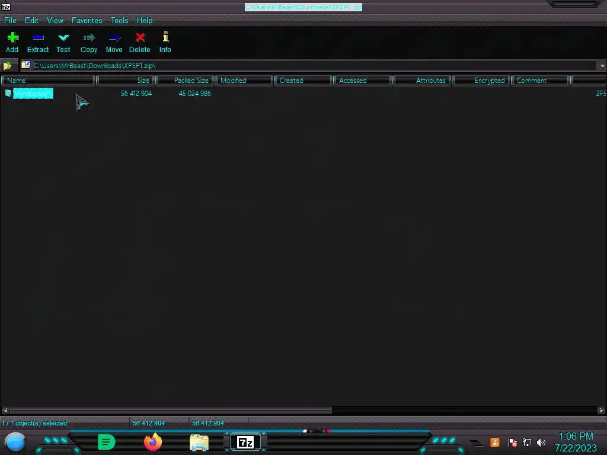Click the scrollbar left arrow
This screenshot has width=607, height=455.
point(5,410)
